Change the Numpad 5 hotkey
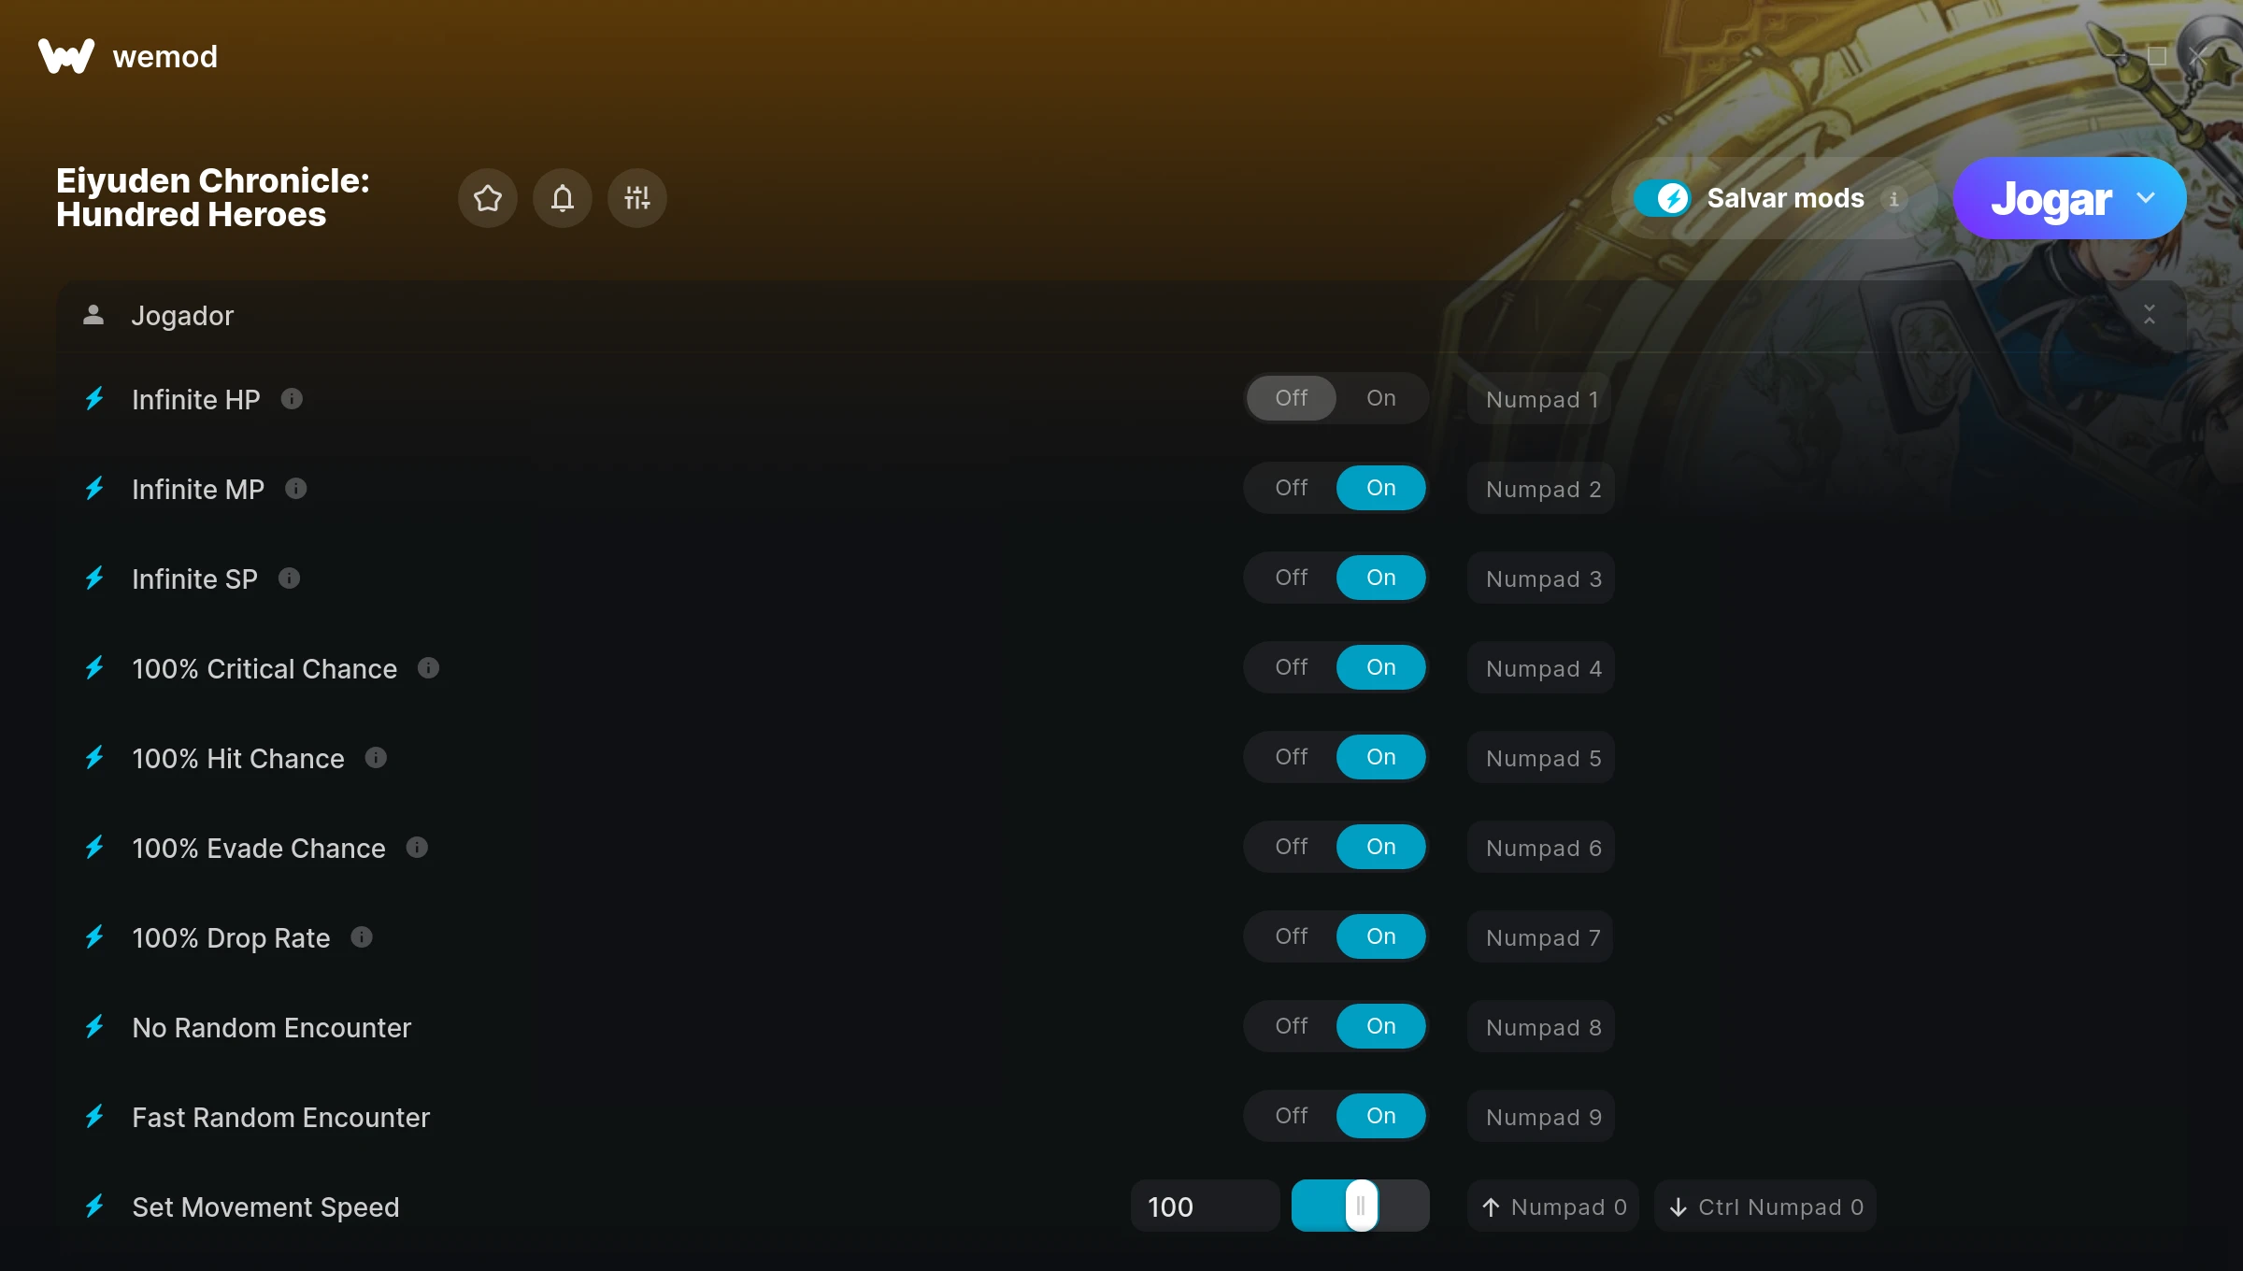 [1543, 758]
